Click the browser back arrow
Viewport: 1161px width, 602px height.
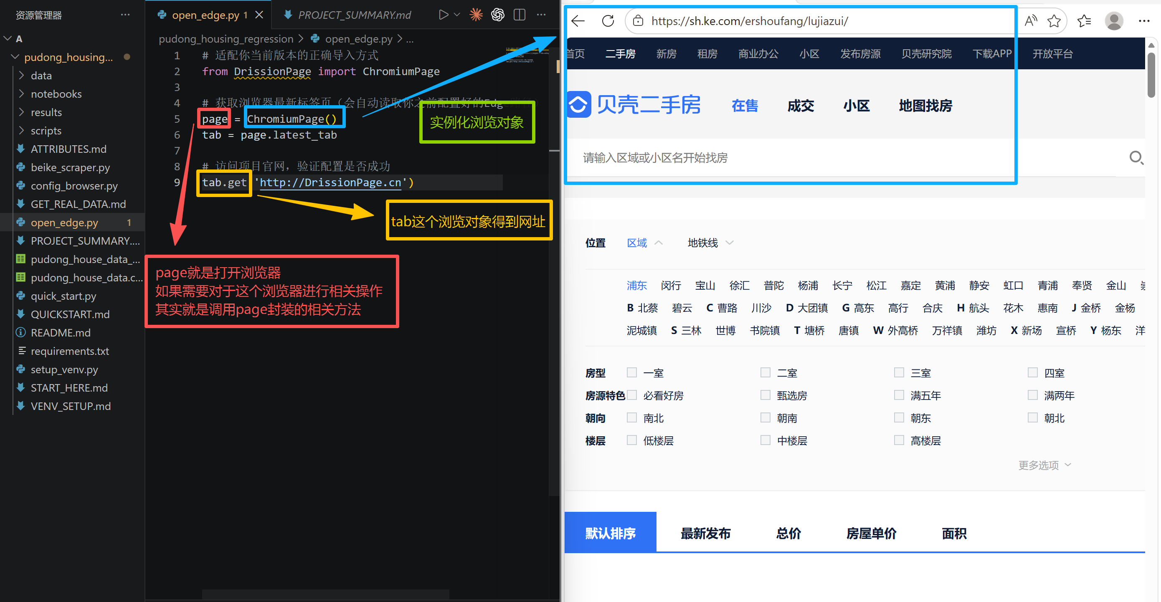(x=578, y=21)
